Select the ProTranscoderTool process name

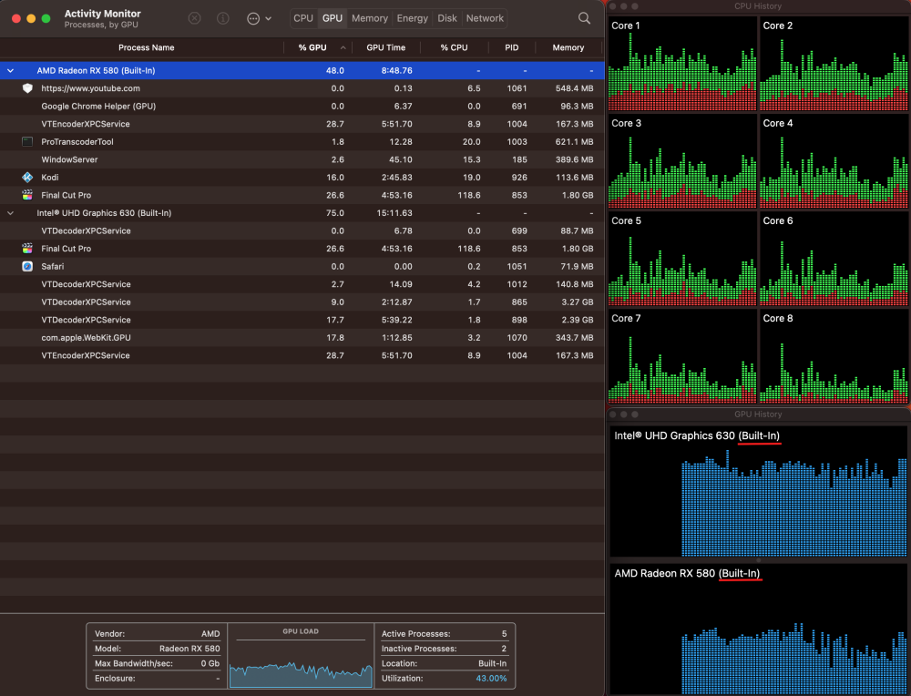coord(77,142)
